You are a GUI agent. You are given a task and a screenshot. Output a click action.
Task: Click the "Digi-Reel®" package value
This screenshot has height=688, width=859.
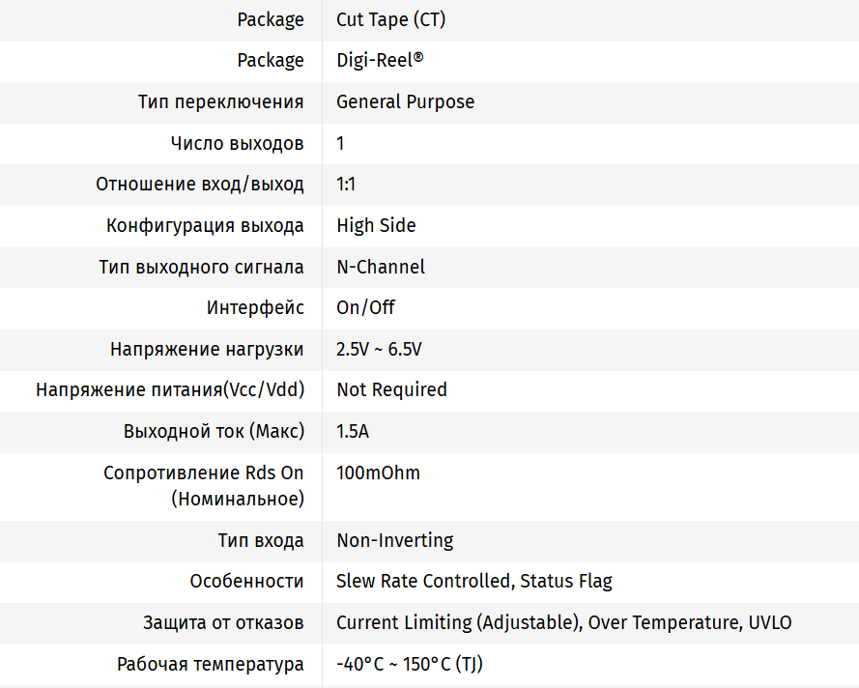click(380, 61)
